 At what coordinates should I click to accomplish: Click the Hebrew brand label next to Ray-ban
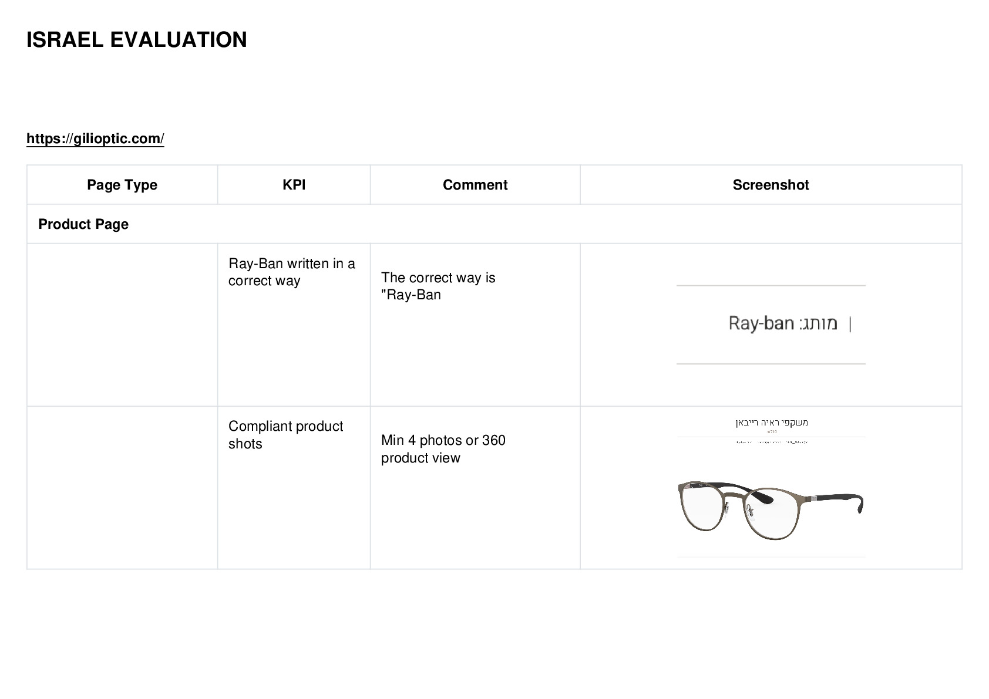tap(818, 324)
